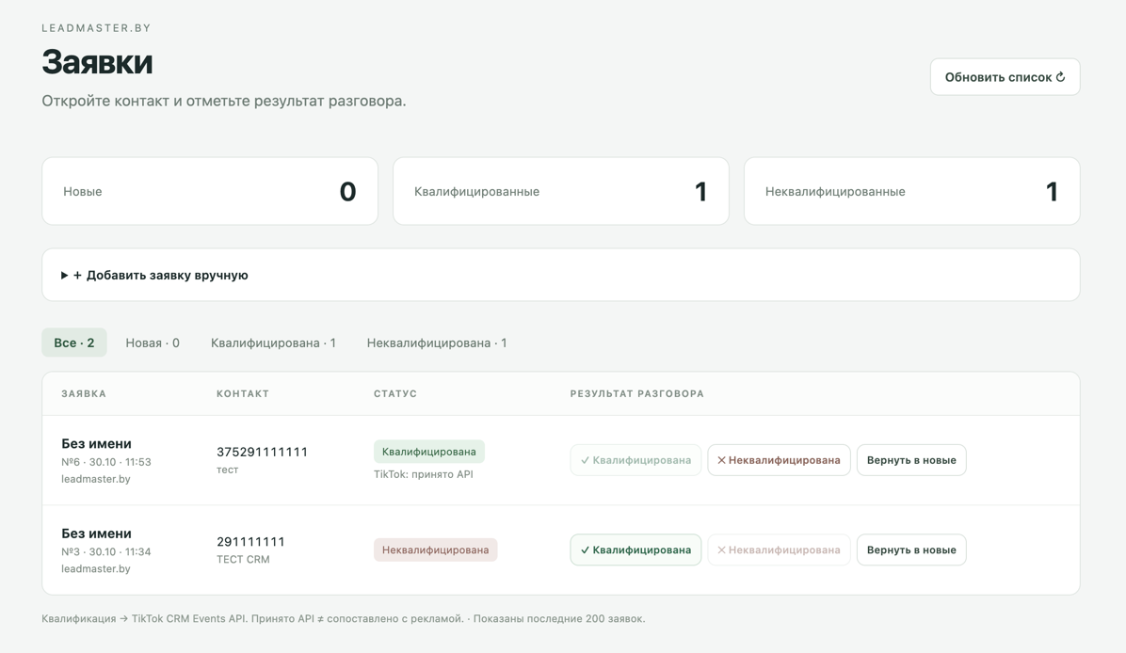
Task: Click the red Неквалифицирована status badge
Action: (435, 549)
